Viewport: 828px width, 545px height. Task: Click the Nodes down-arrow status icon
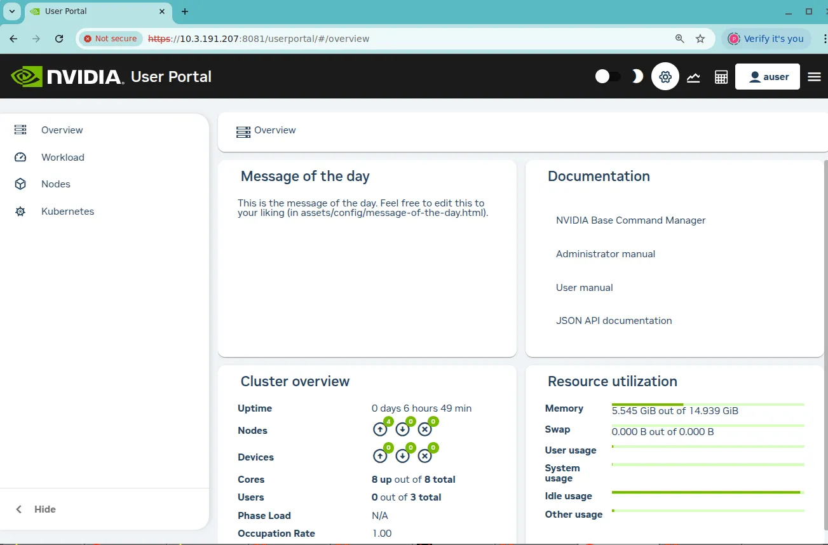coord(402,429)
